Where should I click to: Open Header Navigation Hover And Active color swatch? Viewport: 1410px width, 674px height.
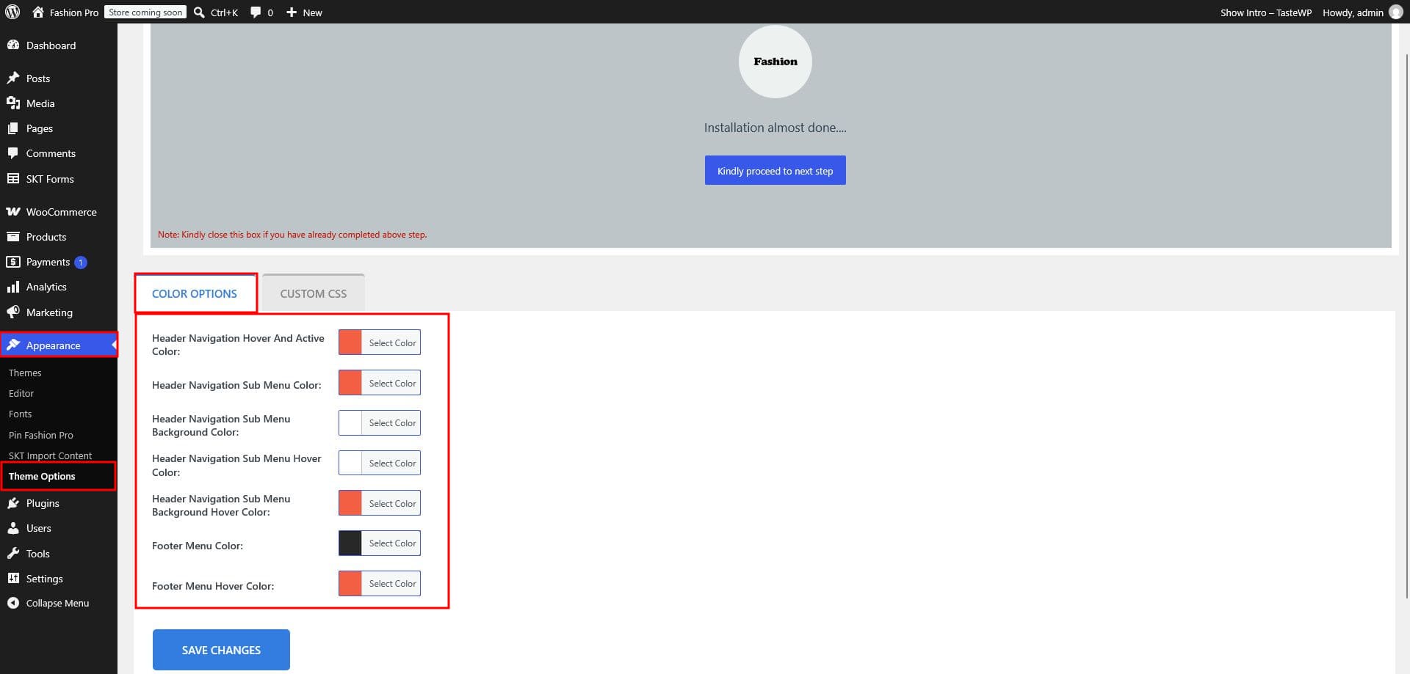[350, 343]
